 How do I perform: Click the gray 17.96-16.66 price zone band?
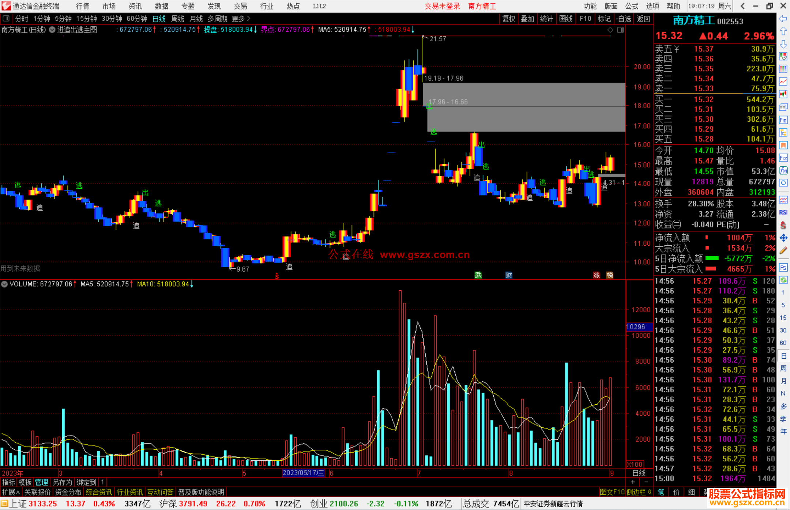tap(526, 119)
